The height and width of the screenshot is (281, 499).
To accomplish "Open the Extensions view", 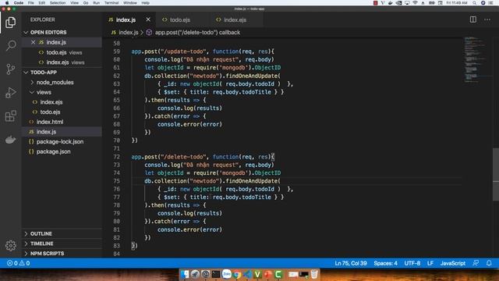I will (10, 116).
